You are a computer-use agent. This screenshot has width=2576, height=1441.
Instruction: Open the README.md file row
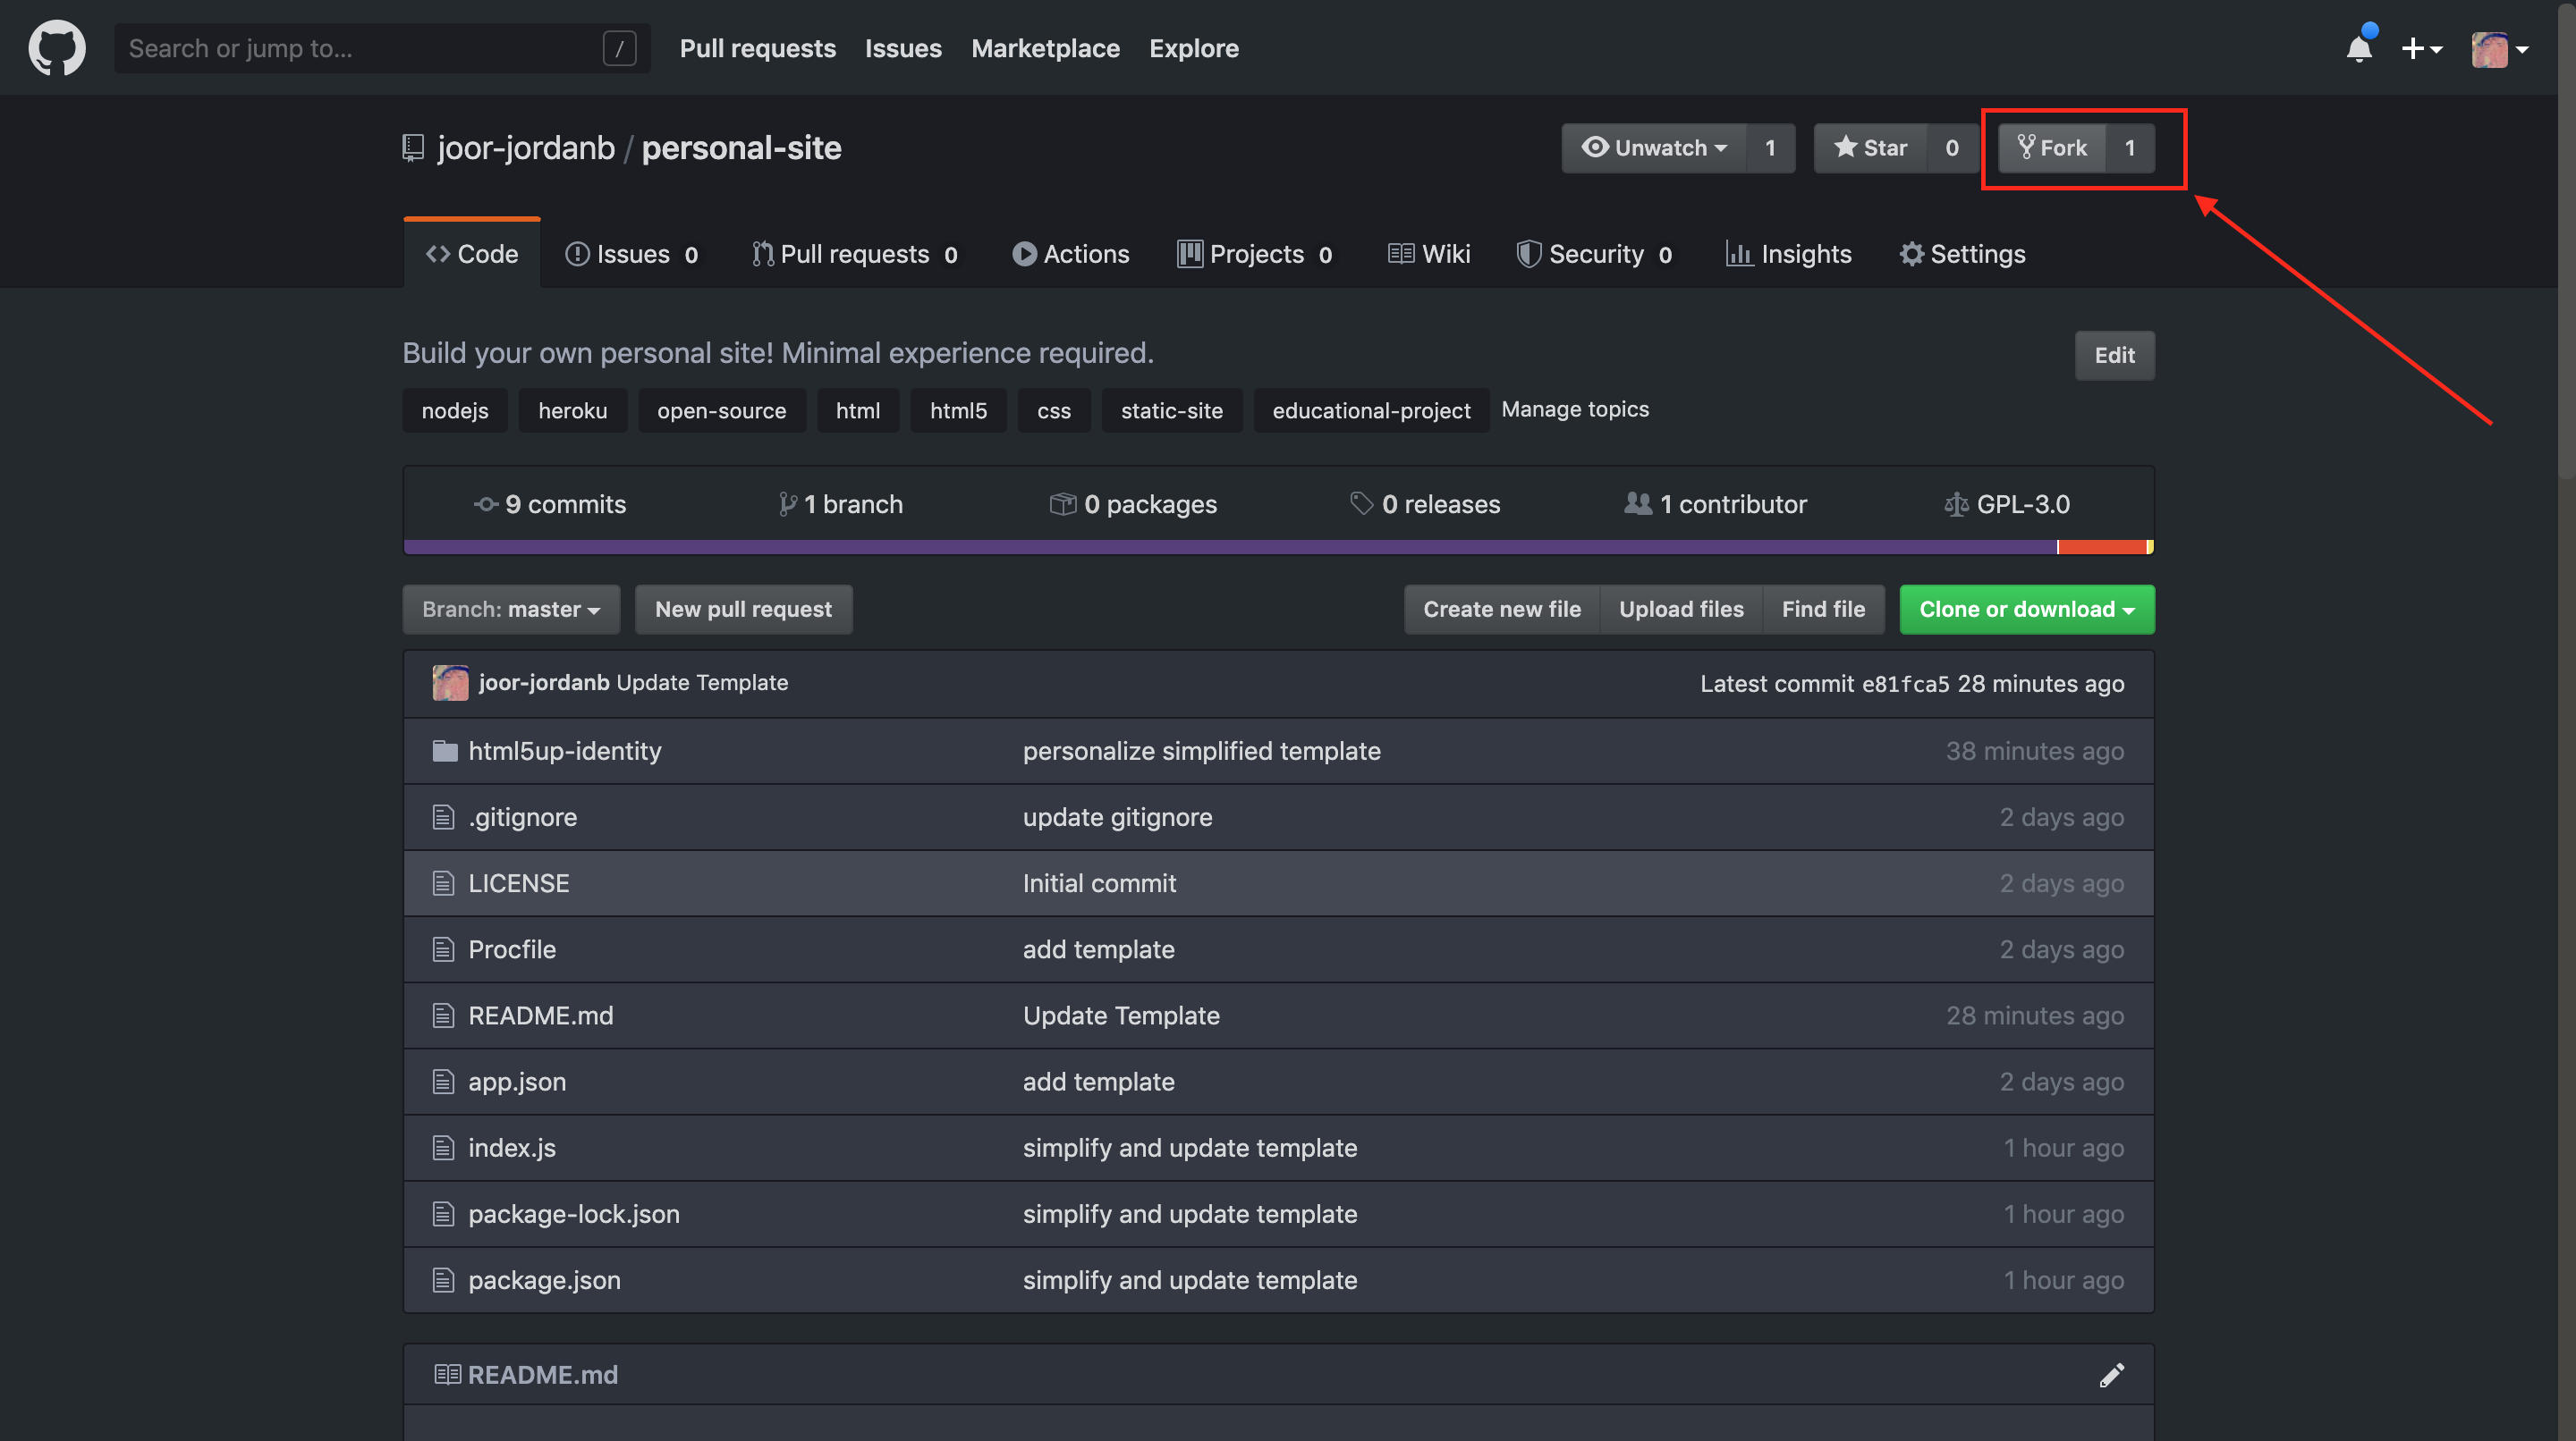[1278, 1015]
